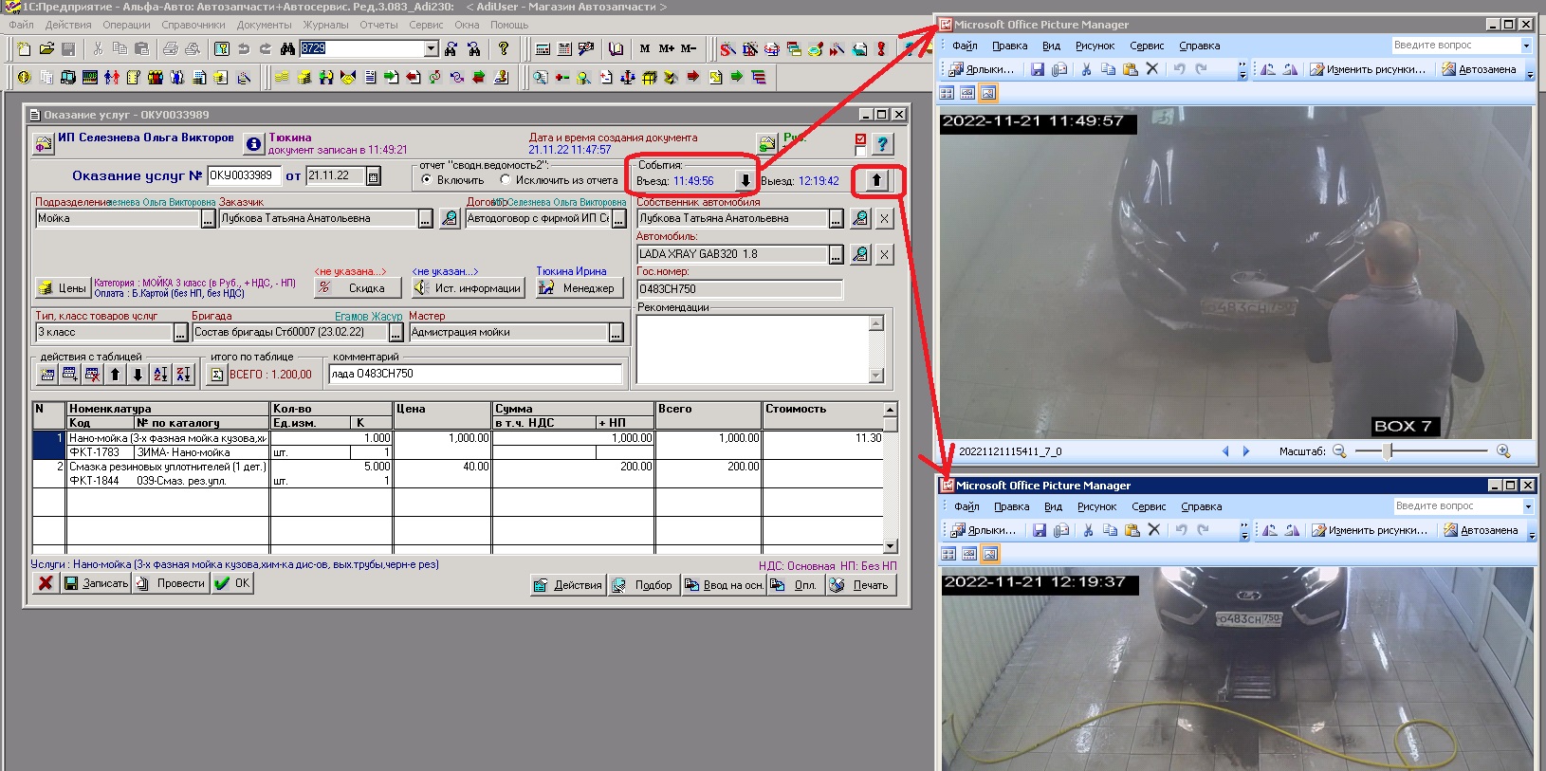Click the table vertical scrollbar down arrow
1546x771 pixels.
click(x=890, y=546)
